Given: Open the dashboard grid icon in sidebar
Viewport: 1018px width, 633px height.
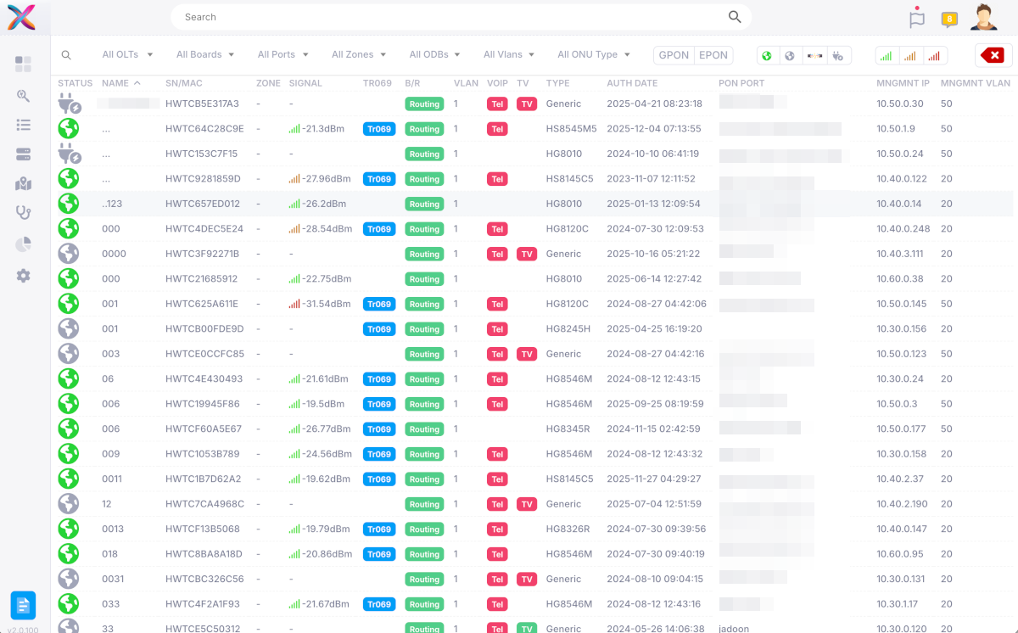Looking at the screenshot, I should pyautogui.click(x=23, y=64).
